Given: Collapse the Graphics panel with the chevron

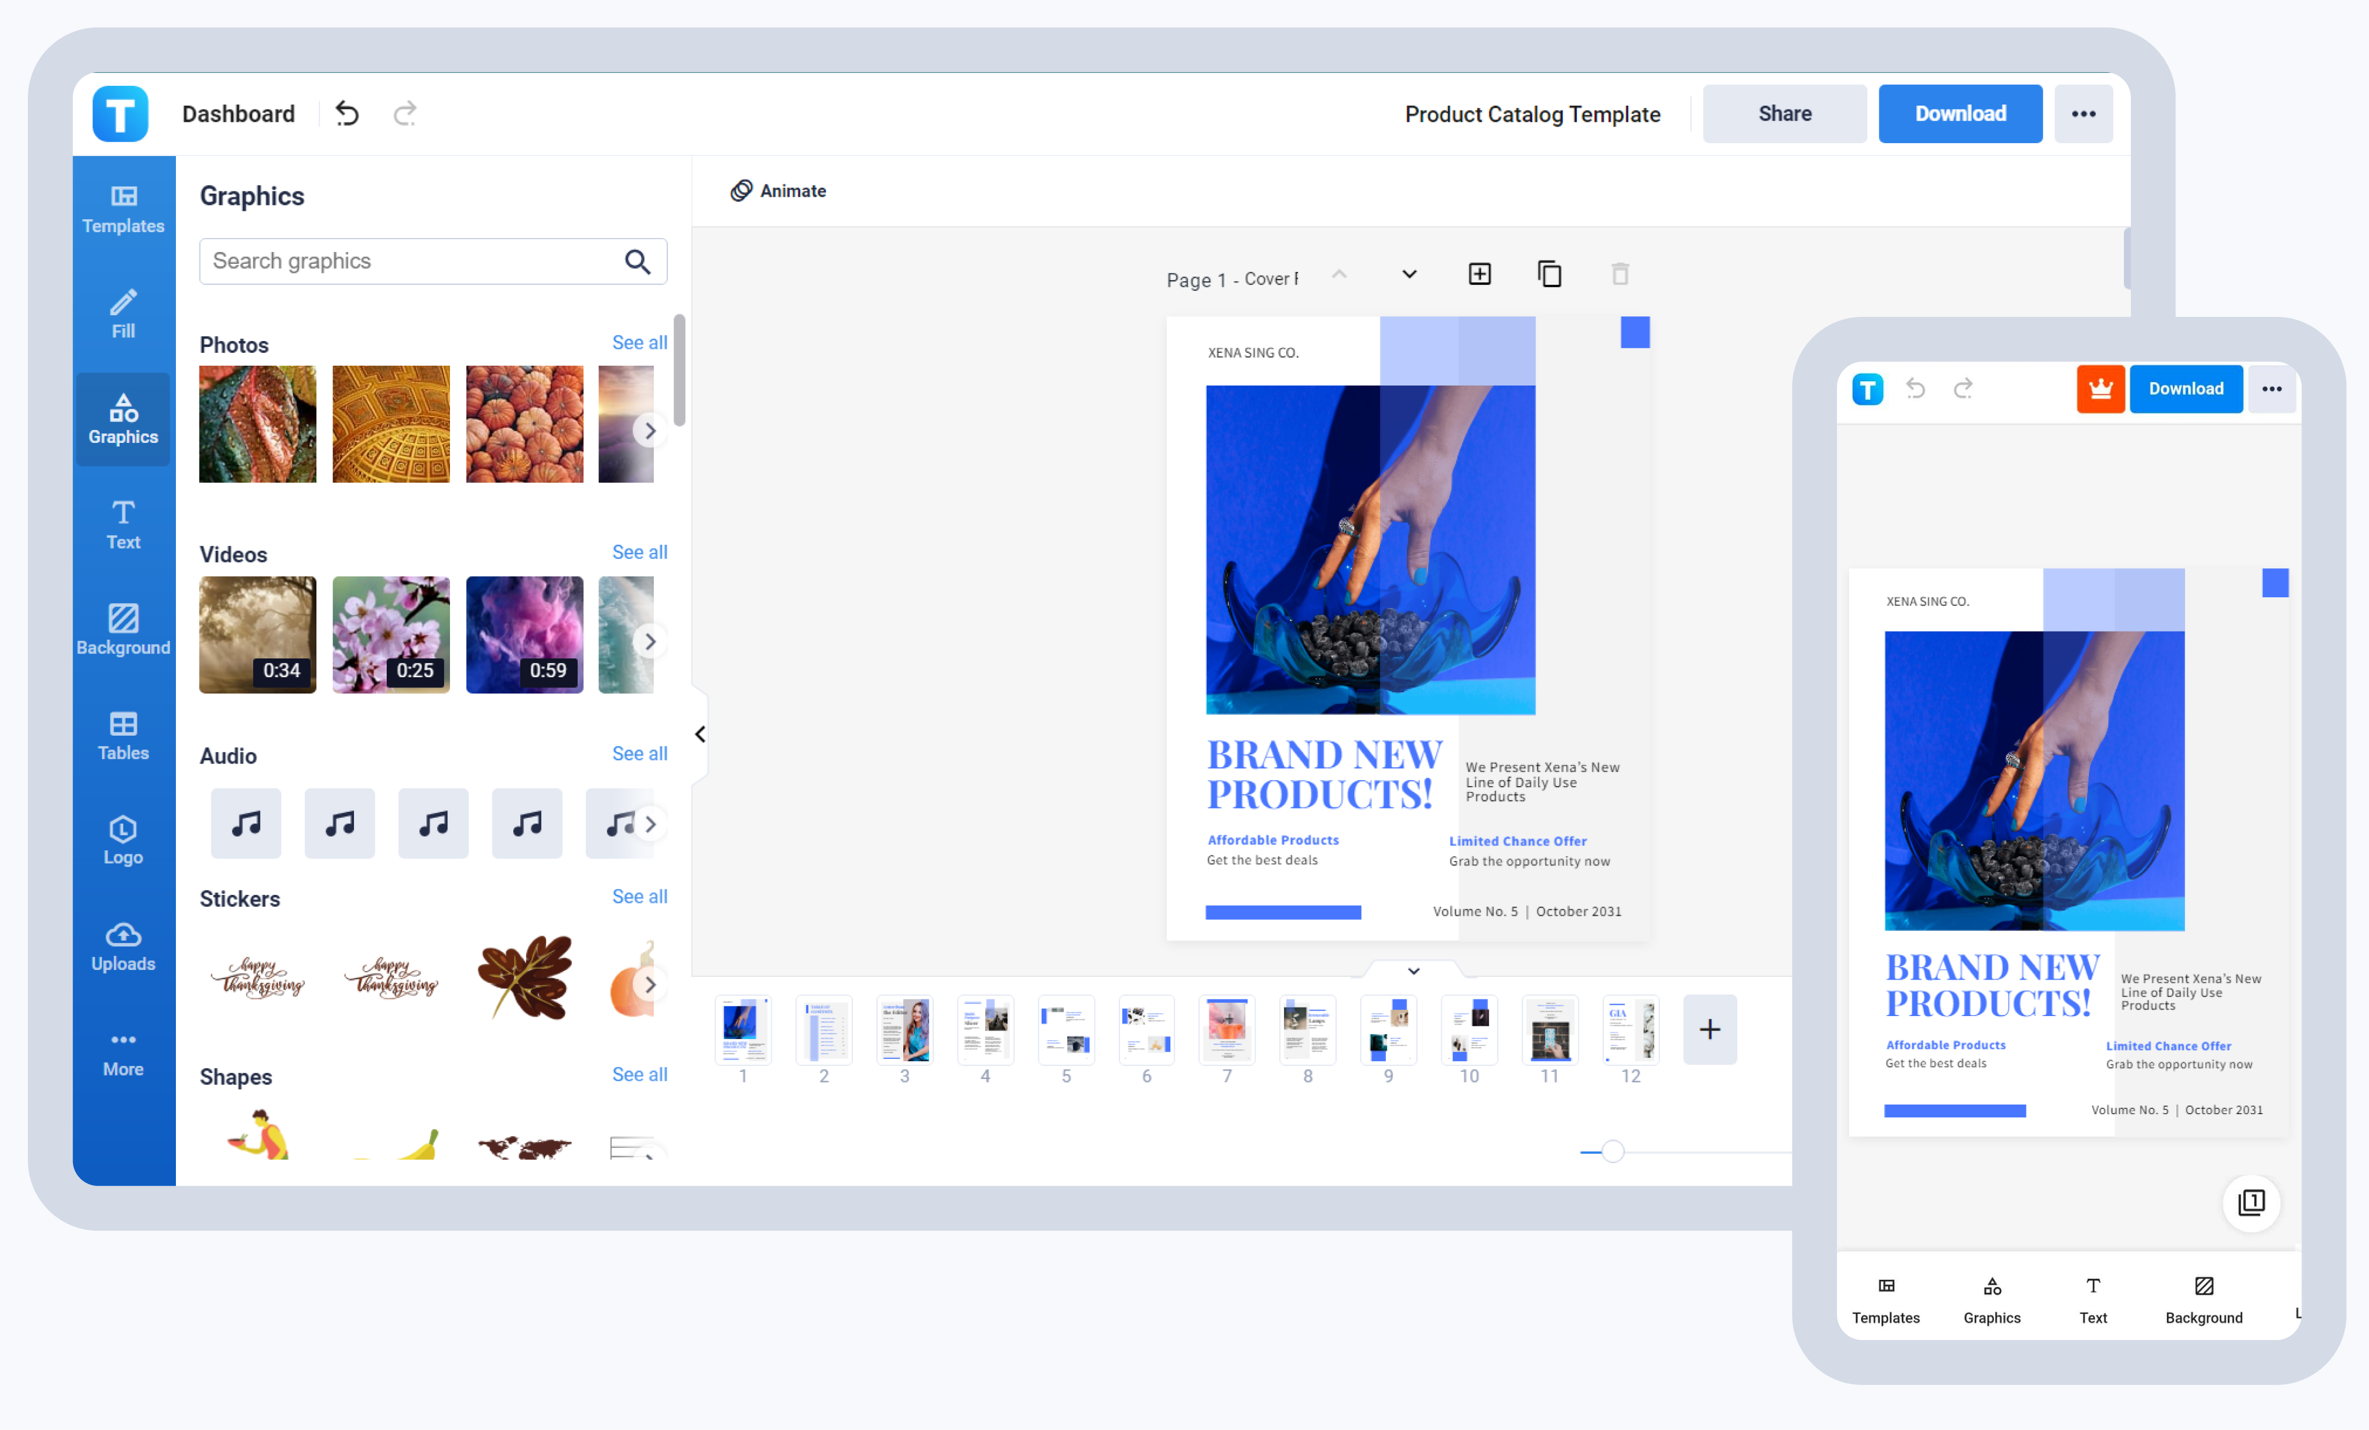Looking at the screenshot, I should [699, 733].
